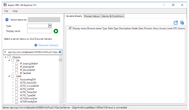Expand the IP_AnalogDef node
The width and height of the screenshot is (189, 110).
[13, 66]
